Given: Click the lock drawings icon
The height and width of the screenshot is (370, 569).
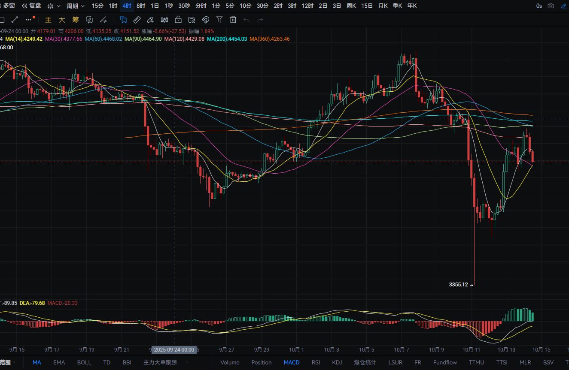Looking at the screenshot, I should pos(178,19).
